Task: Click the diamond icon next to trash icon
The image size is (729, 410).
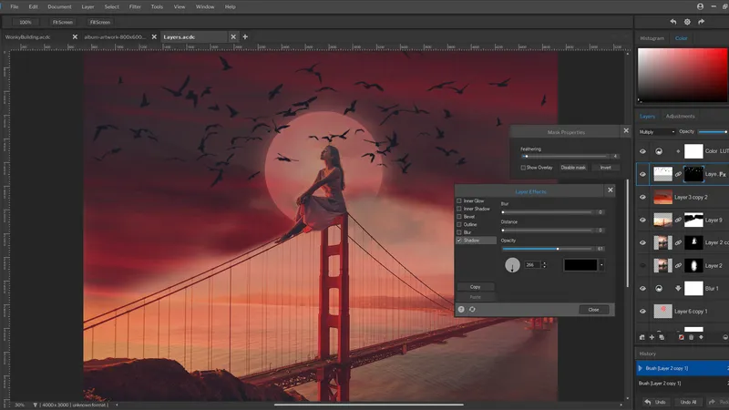Action: pos(701,337)
